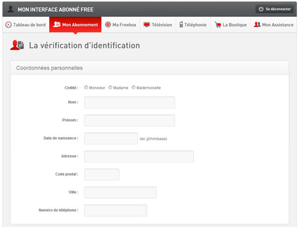Click the Civilité label

pyautogui.click(x=71, y=88)
